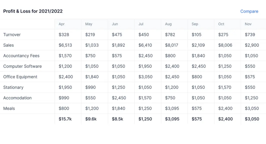Select the $8,017 Sales value for Aug
Viewport: 266px width, 144px height.
[171, 45]
